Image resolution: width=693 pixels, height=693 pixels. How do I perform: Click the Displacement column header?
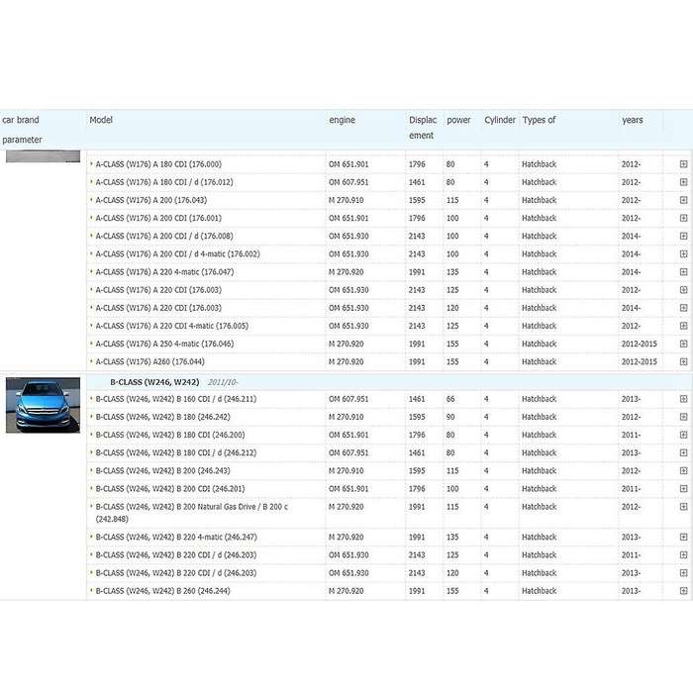coord(423,128)
